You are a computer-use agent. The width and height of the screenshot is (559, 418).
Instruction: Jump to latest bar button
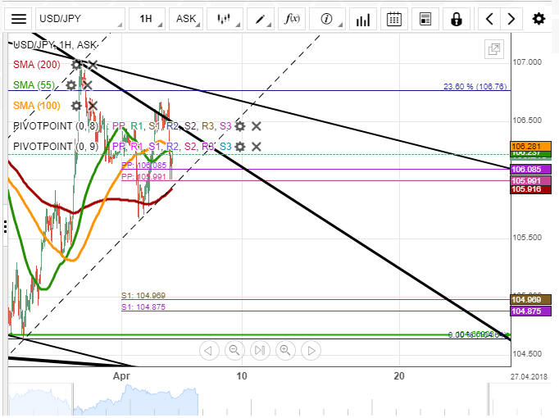click(x=260, y=351)
